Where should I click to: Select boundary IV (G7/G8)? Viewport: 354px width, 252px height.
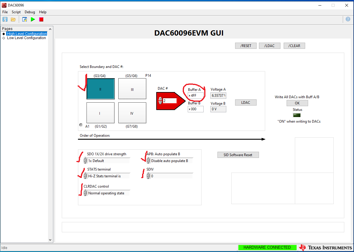pyautogui.click(x=132, y=113)
